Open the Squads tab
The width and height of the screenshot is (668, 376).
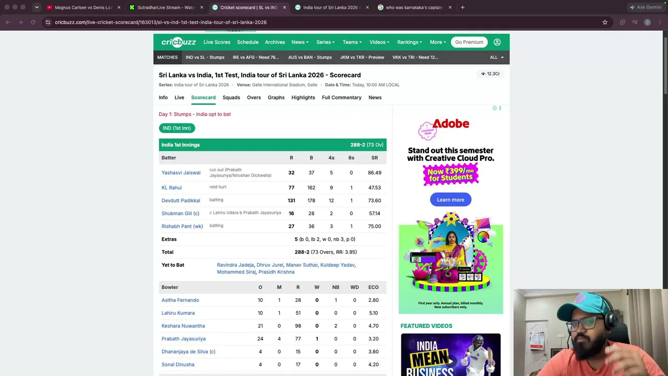pos(231,98)
